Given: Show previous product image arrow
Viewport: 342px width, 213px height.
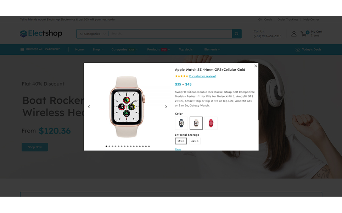Looking at the screenshot, I should click(x=89, y=107).
